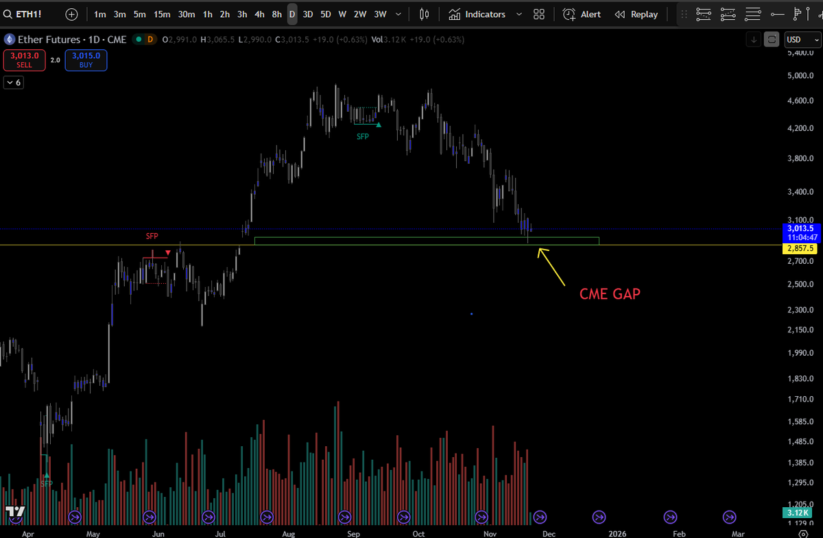Click the 5,000.0 price scale label
The image size is (823, 538).
point(801,75)
